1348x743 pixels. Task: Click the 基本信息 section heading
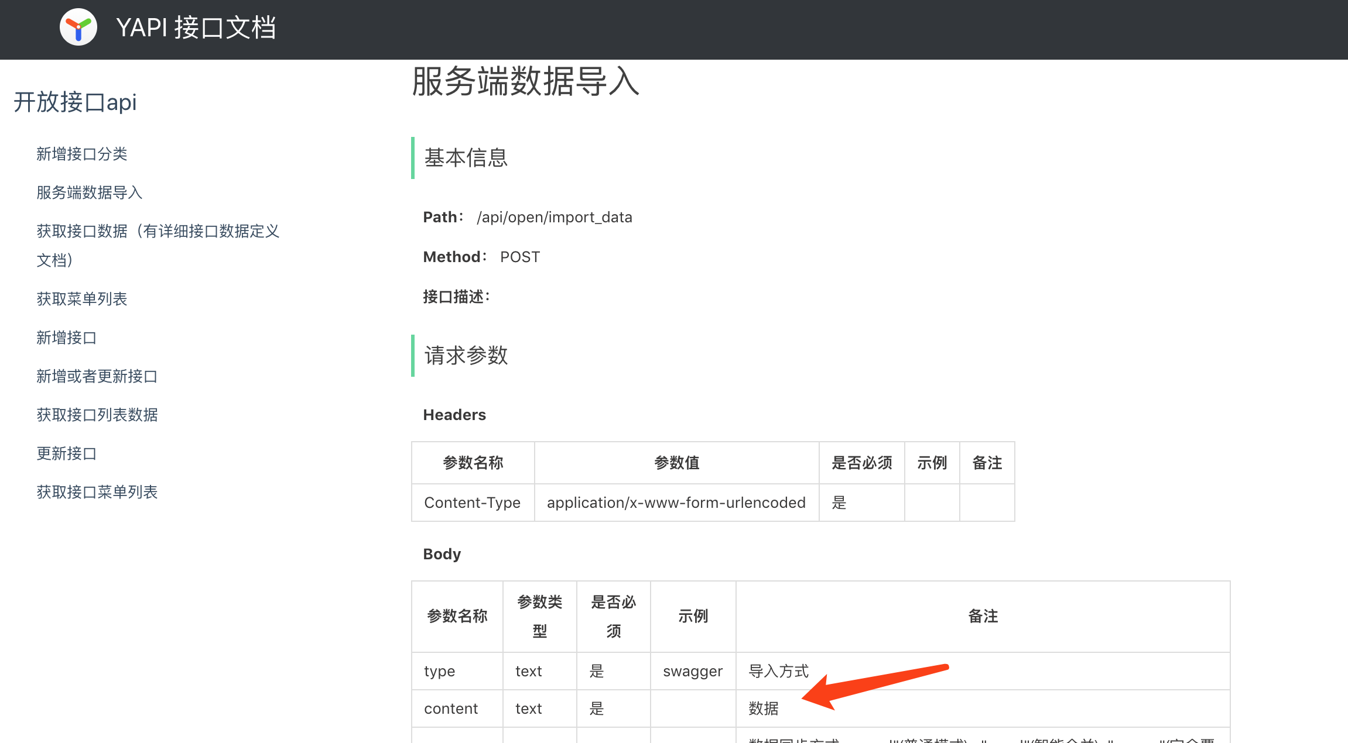point(466,158)
